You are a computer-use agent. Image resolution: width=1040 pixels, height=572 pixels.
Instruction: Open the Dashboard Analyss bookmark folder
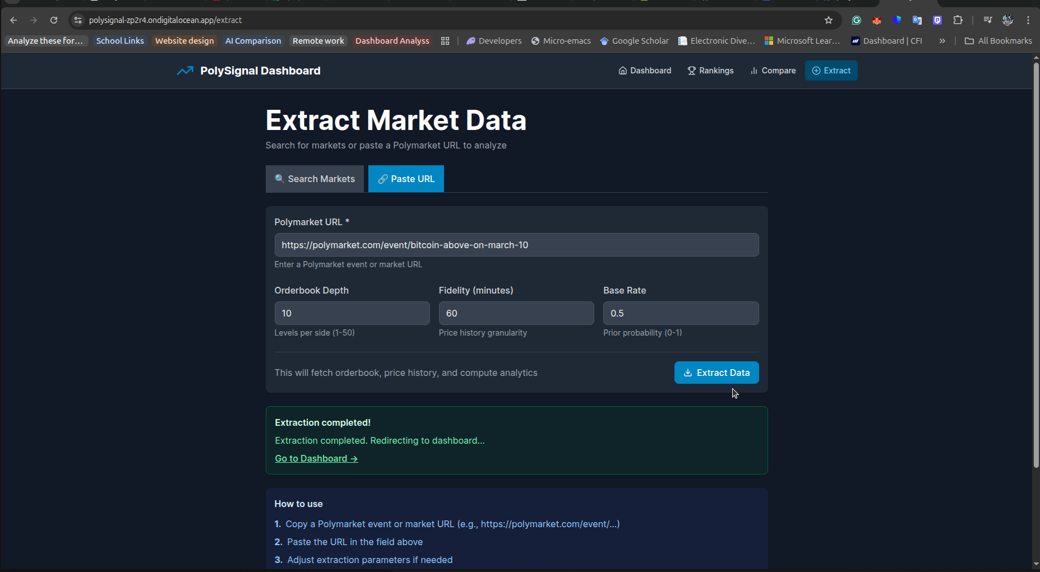[392, 41]
